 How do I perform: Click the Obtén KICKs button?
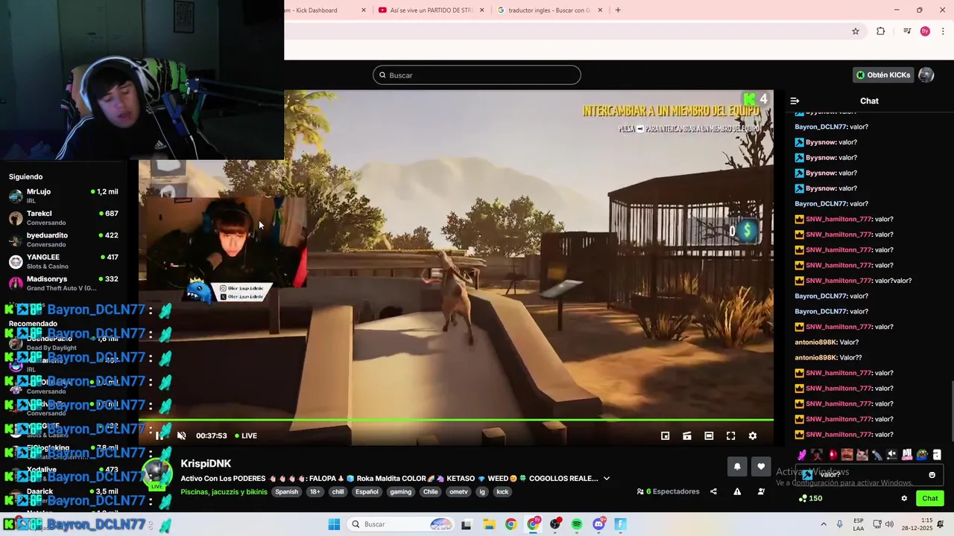[883, 75]
